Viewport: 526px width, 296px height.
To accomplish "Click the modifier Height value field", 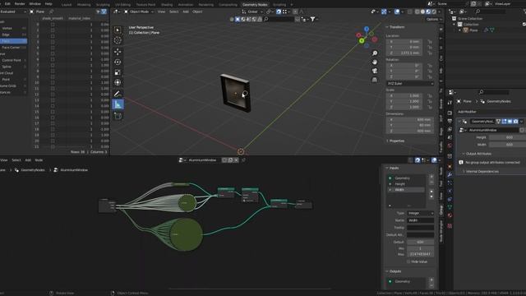I will coord(507,137).
